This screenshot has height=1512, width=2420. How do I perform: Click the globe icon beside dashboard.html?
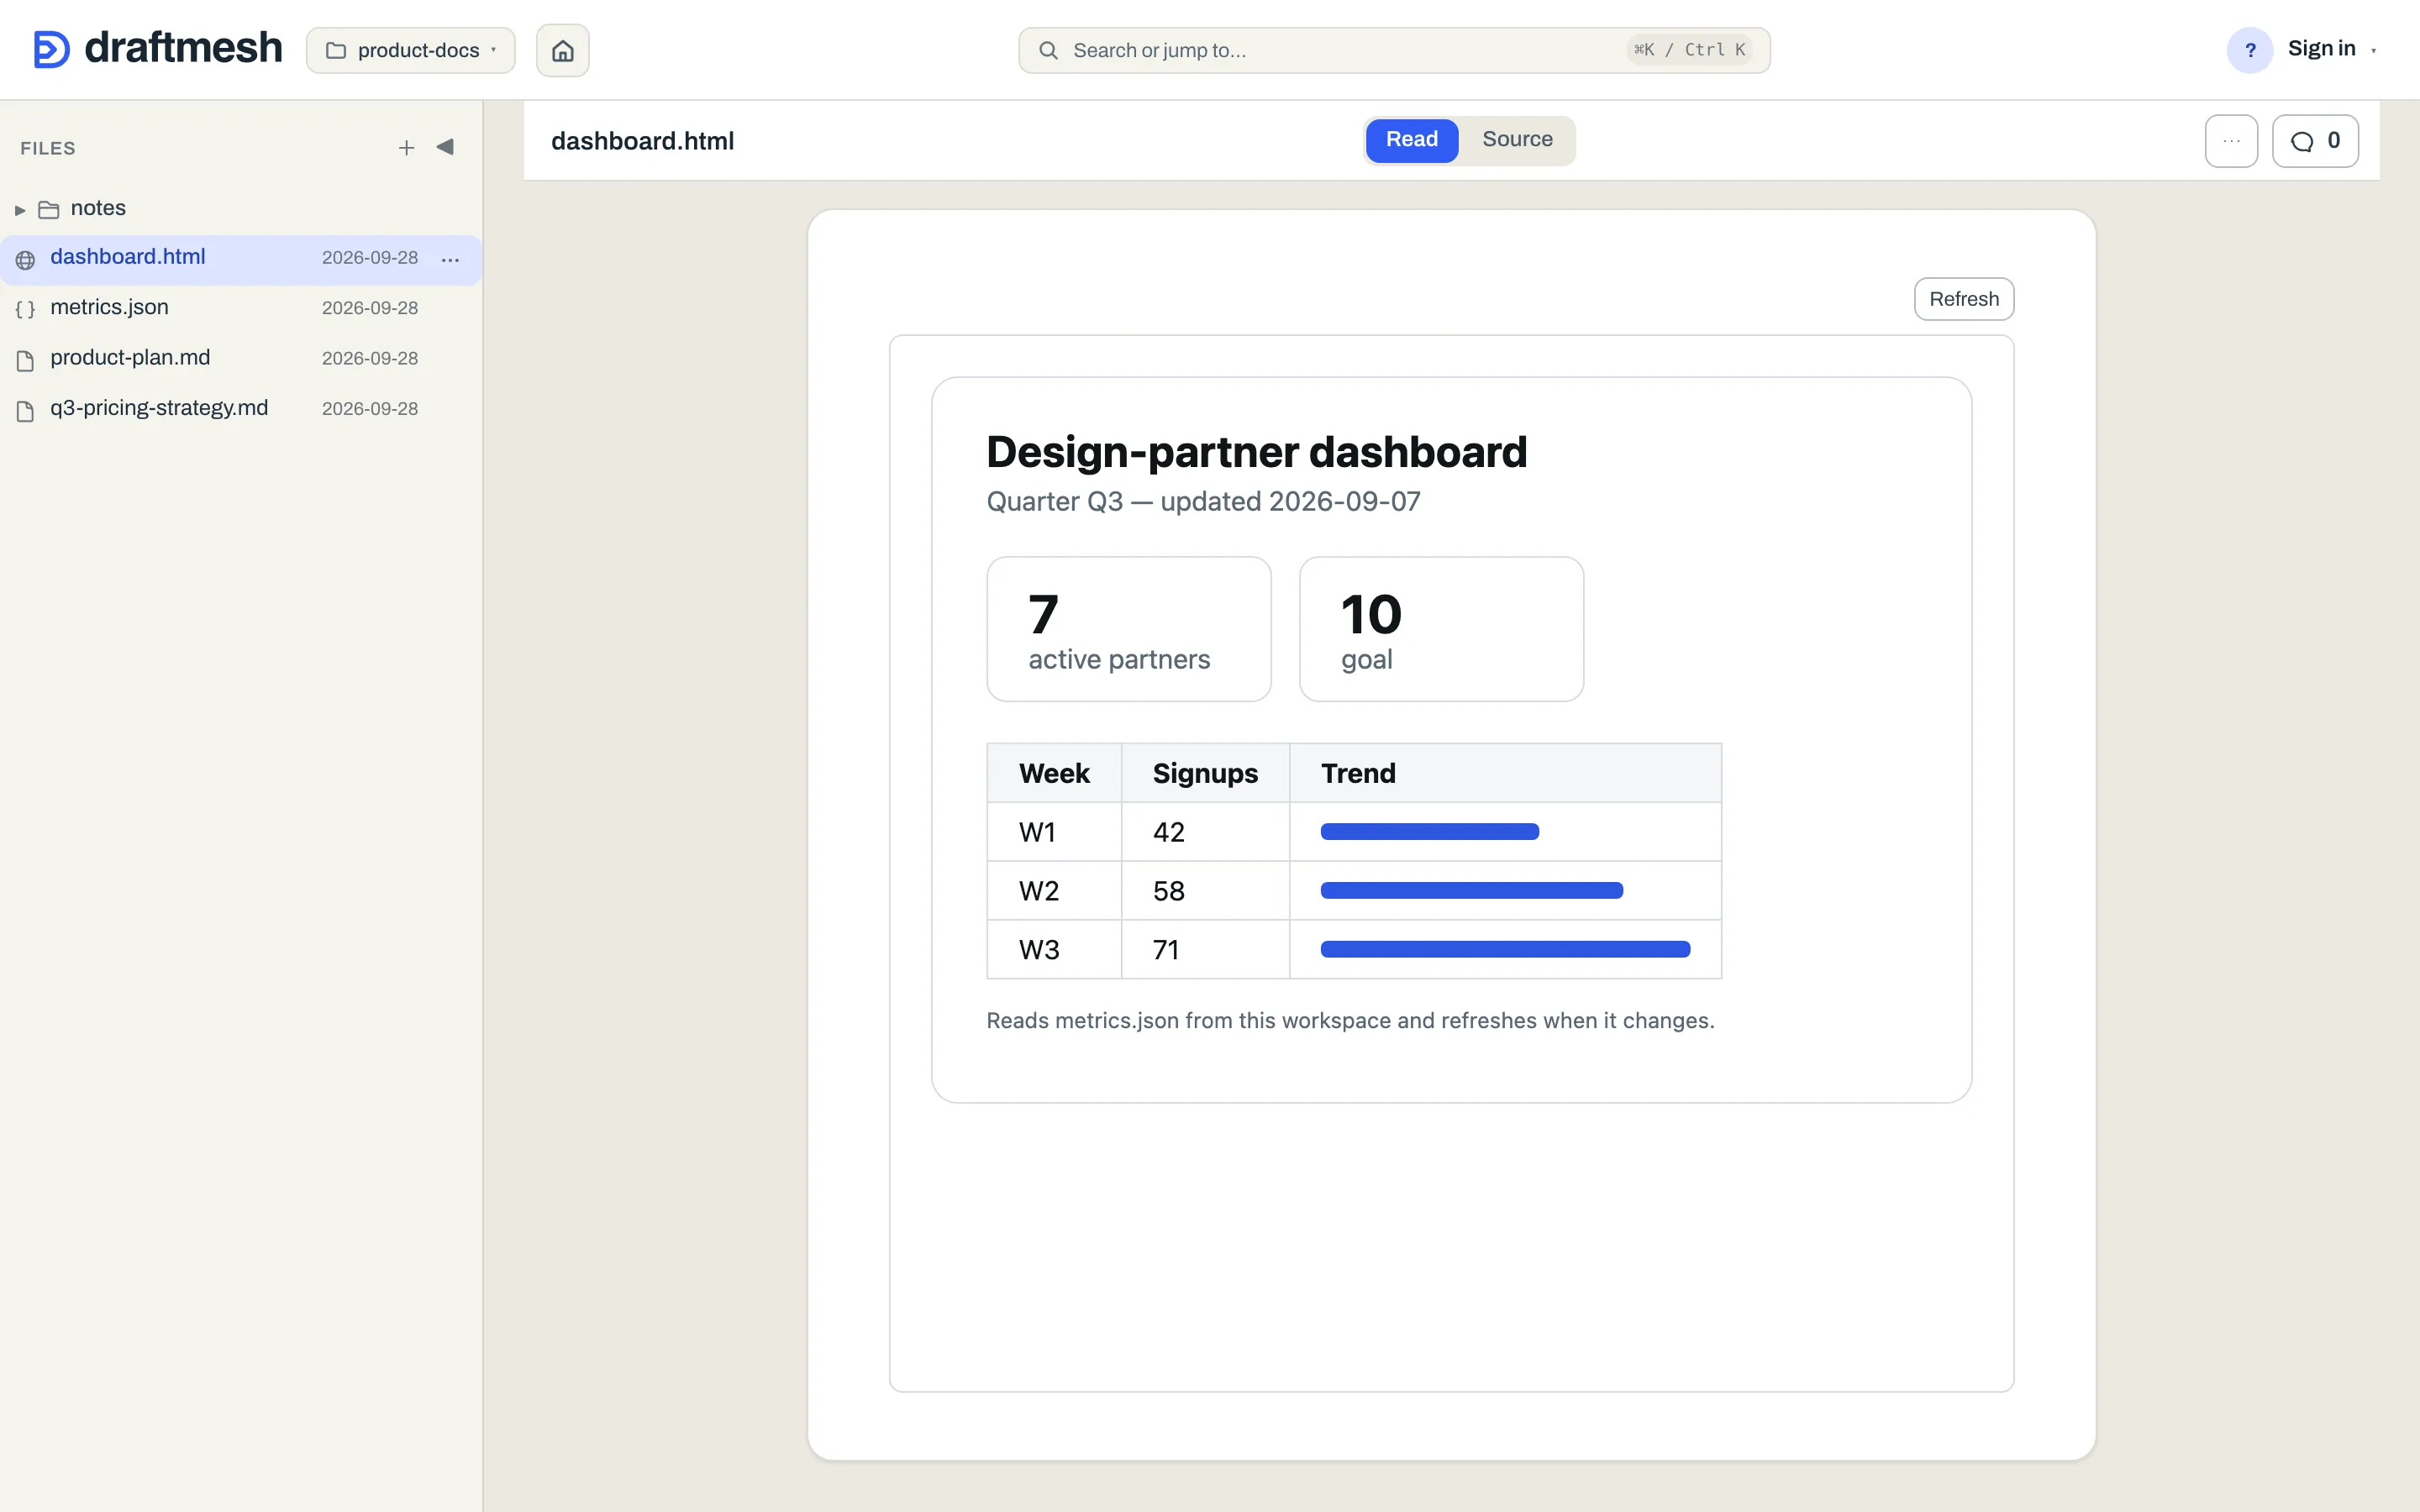coord(26,260)
